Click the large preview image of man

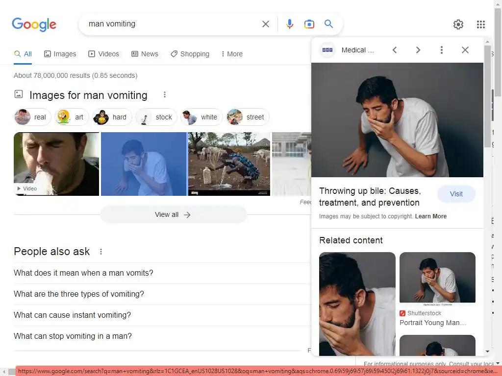point(397,120)
